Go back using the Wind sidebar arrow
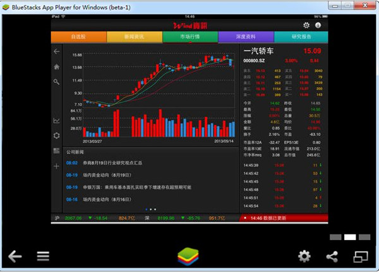The image size is (379, 273). click(x=57, y=52)
